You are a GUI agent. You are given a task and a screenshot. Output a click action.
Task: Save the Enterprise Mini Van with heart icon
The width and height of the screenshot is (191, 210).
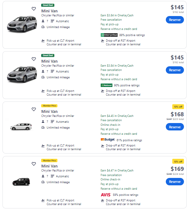tap(34, 9)
